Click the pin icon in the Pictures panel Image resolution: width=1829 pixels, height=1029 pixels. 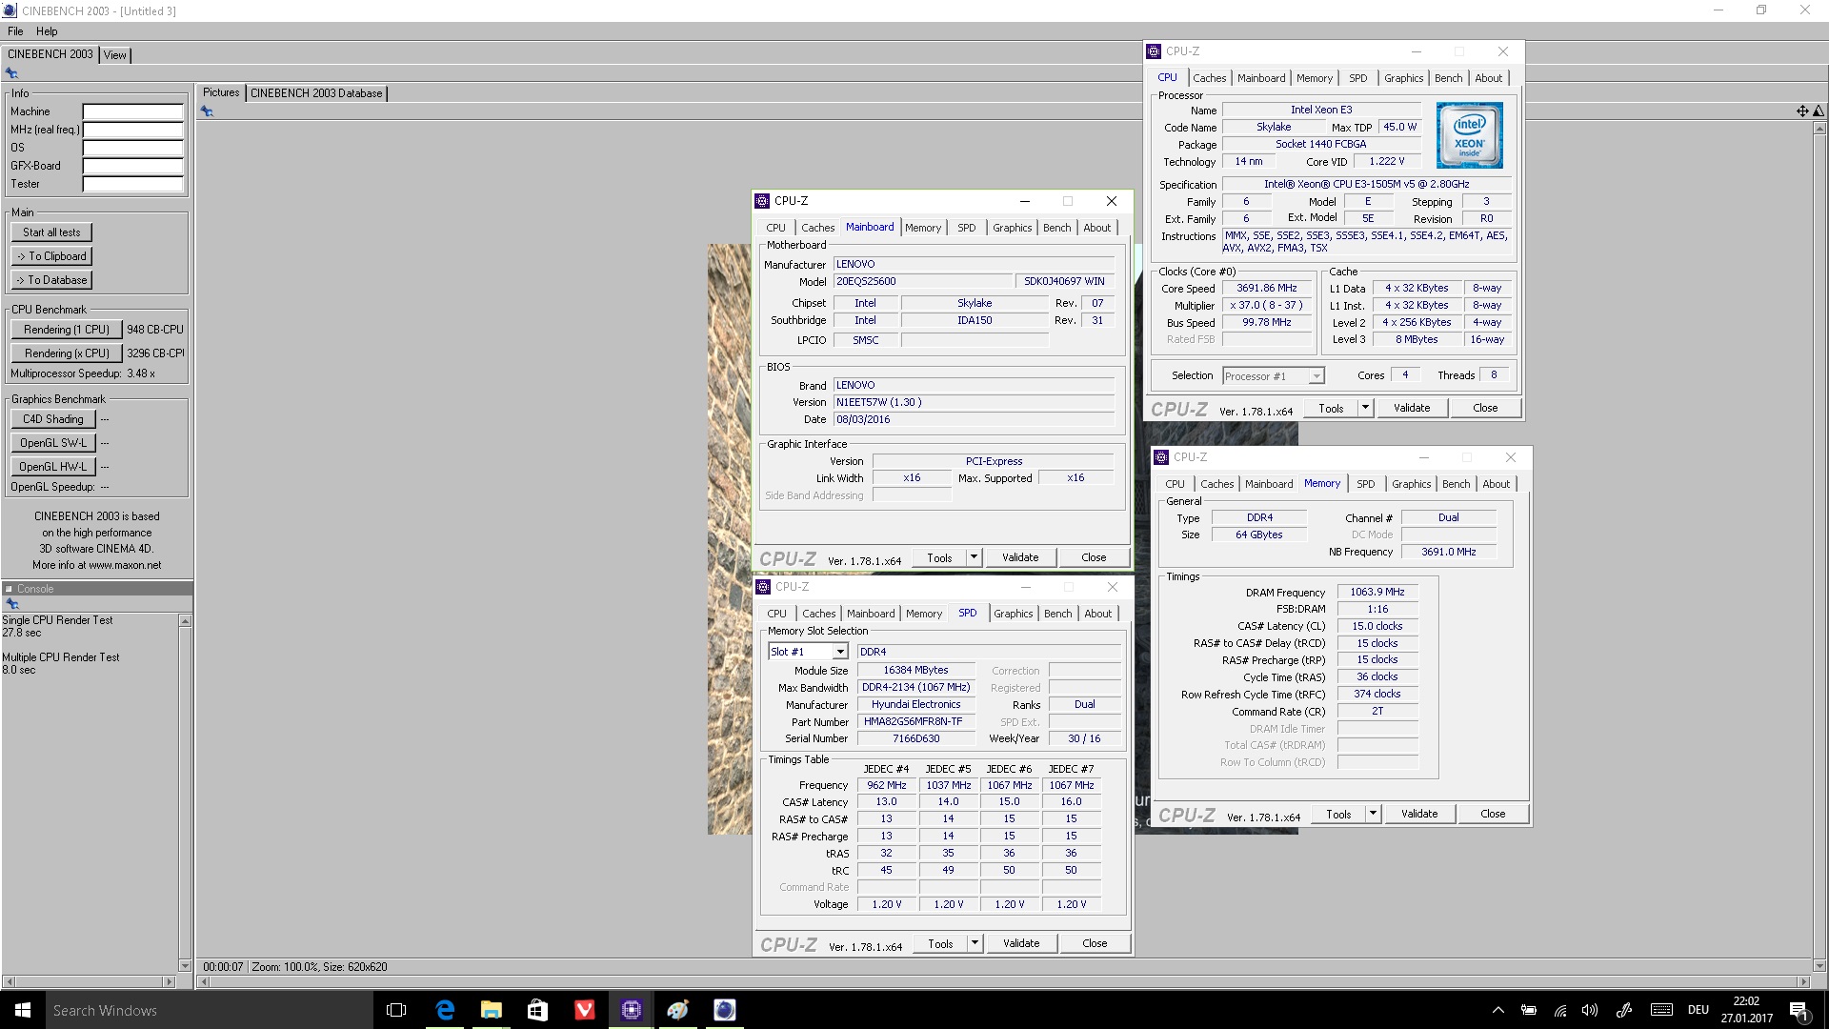click(207, 111)
